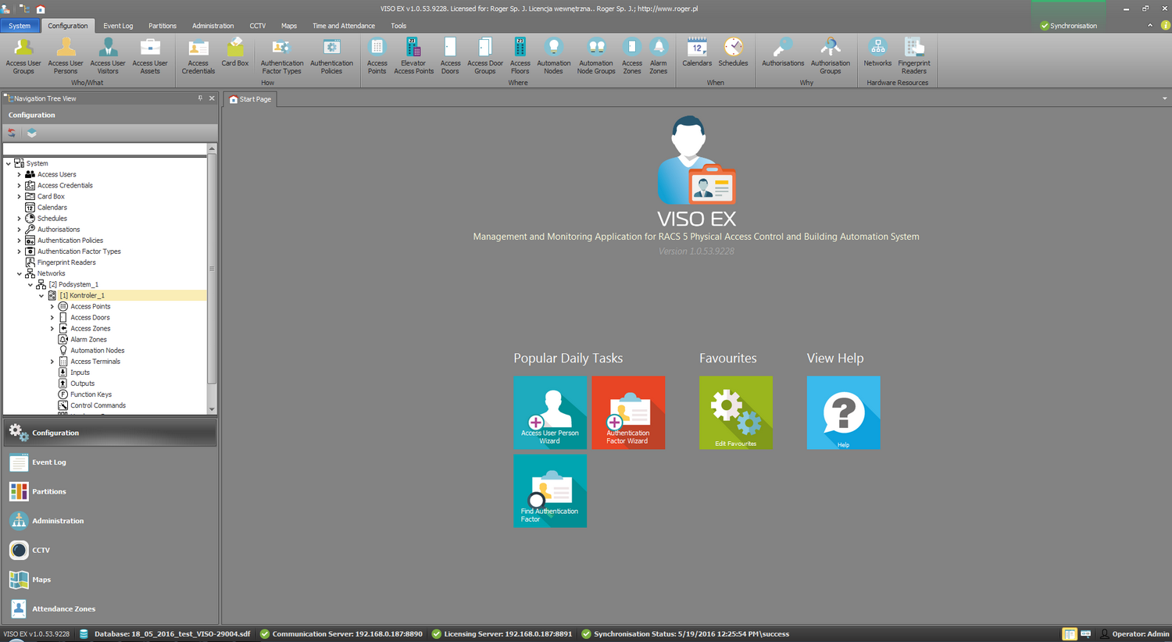
Task: Expand Authentication Policies tree node
Action: pyautogui.click(x=20, y=241)
